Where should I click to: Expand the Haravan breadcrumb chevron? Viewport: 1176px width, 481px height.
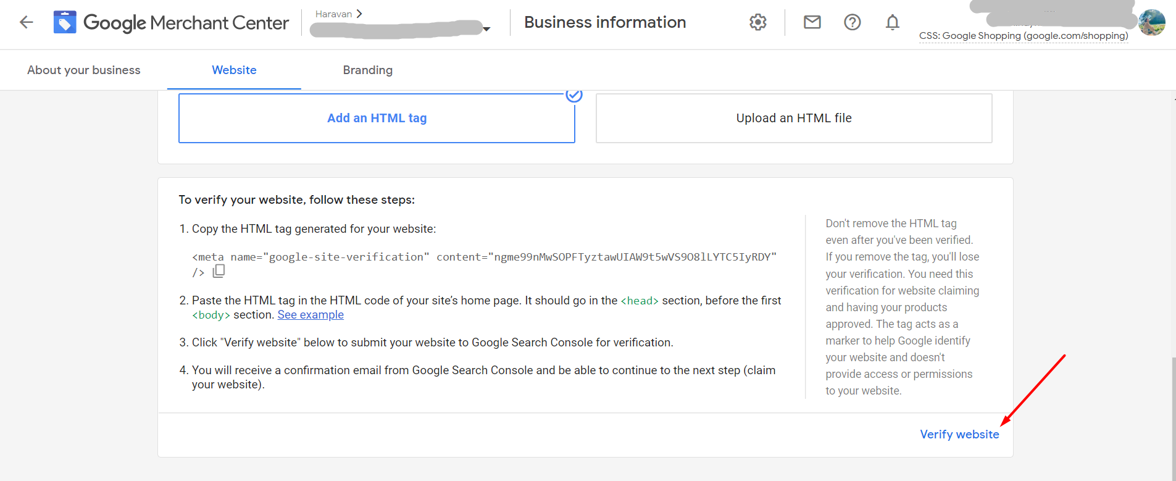359,14
